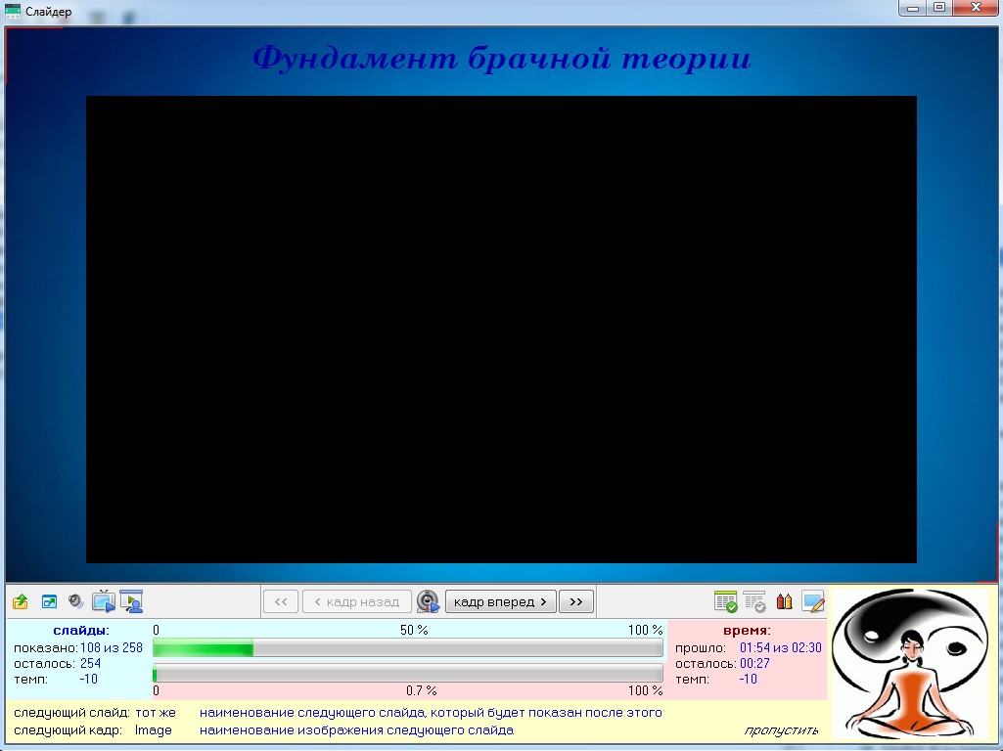This screenshot has height=751, width=1003.
Task: Click the presentation board play icon
Action: (132, 601)
